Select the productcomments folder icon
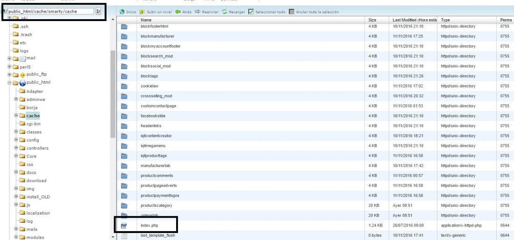Image resolution: width=514 pixels, height=240 pixels. pyautogui.click(x=124, y=175)
